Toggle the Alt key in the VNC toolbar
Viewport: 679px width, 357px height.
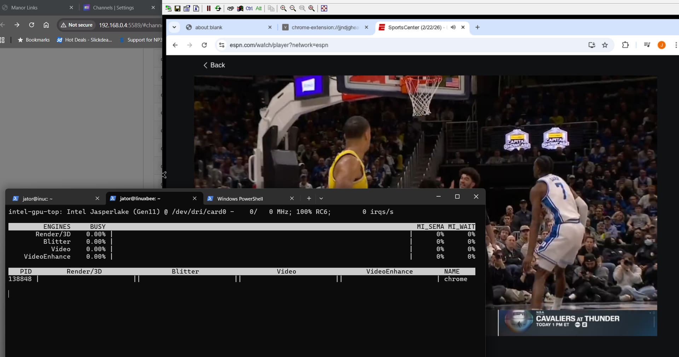[x=259, y=8]
